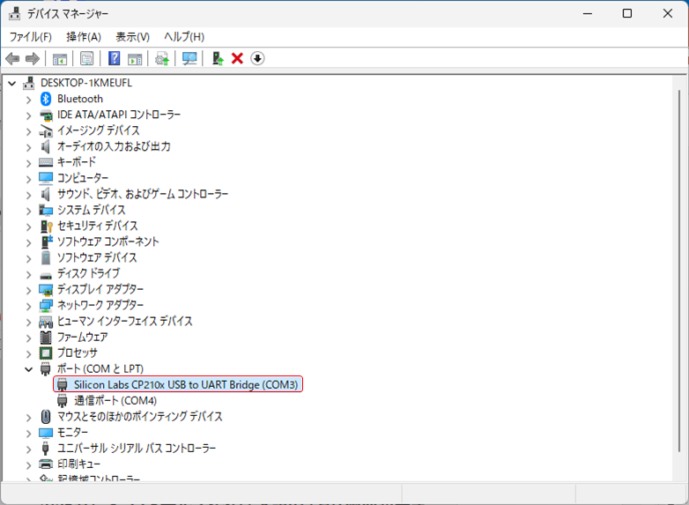Click the show/hide console tree icon

(x=60, y=58)
